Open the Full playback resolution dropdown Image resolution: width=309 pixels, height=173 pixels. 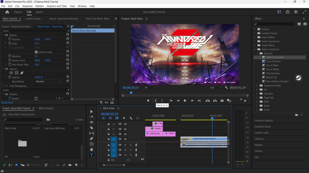click(216, 88)
